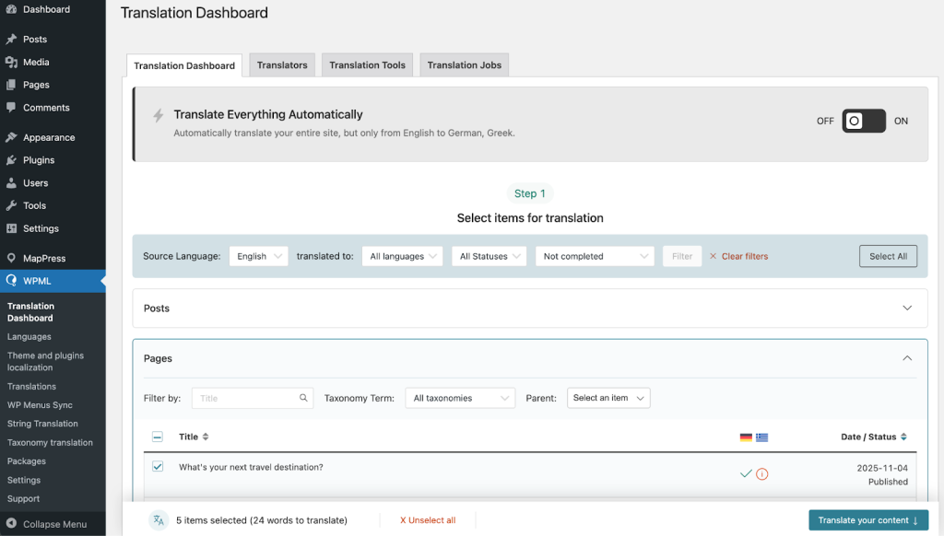
Task: Uncheck "What's your next travel destination?" row
Action: (x=158, y=466)
